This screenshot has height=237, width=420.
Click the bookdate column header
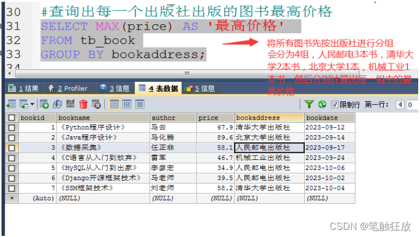pyautogui.click(x=330, y=117)
